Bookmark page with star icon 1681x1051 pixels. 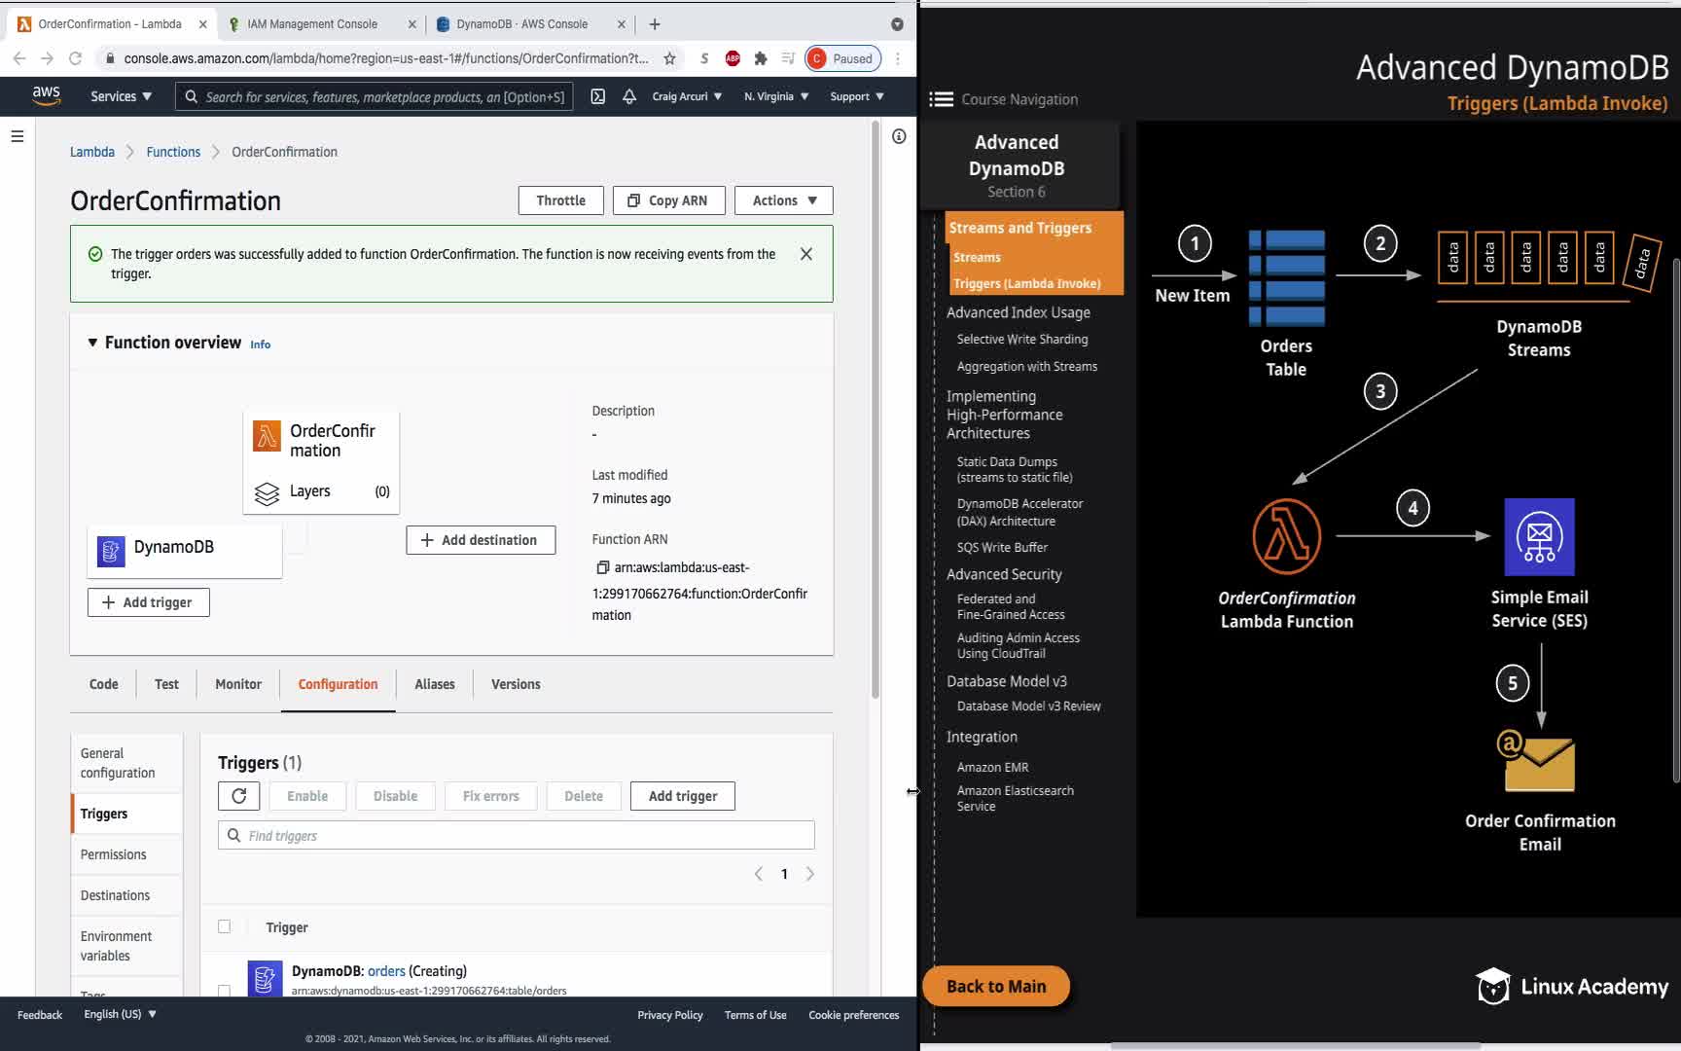[669, 58]
